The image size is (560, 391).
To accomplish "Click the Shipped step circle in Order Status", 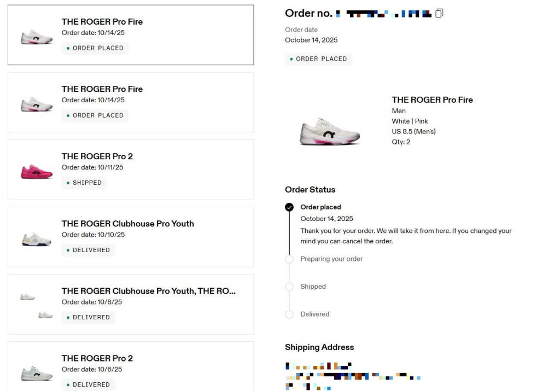I will coord(289,287).
